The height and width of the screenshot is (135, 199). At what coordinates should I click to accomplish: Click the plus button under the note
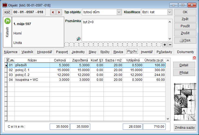click(165, 44)
